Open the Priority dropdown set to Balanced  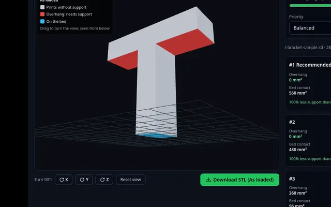point(310,28)
